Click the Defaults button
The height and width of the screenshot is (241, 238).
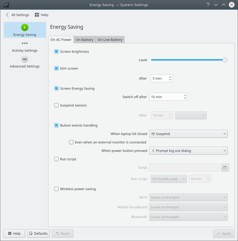[x=38, y=233]
